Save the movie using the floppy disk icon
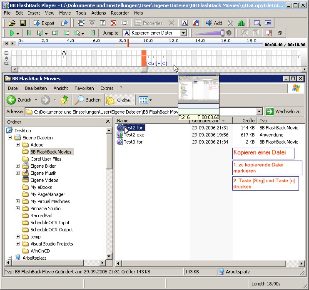Screen dimensions: 309x290 (23, 23)
